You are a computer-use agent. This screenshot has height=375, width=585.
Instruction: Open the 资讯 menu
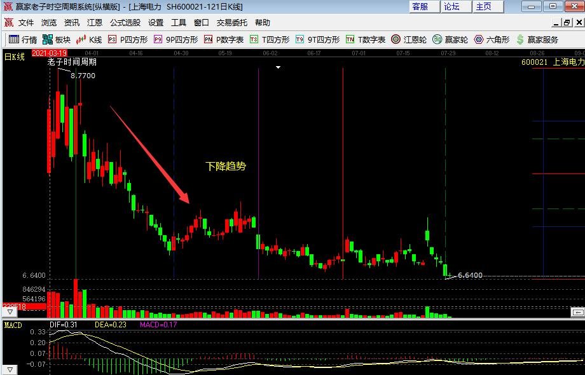point(72,23)
